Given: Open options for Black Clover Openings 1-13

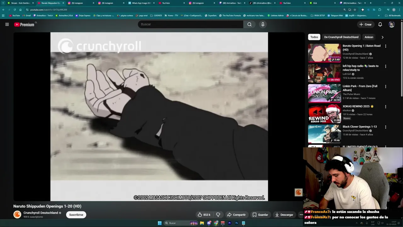Looking at the screenshot, I should (x=385, y=127).
